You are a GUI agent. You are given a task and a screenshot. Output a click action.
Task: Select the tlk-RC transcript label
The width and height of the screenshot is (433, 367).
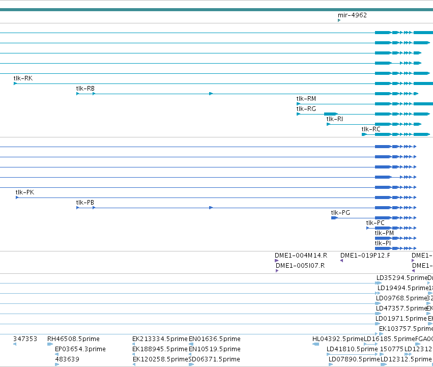coord(371,129)
